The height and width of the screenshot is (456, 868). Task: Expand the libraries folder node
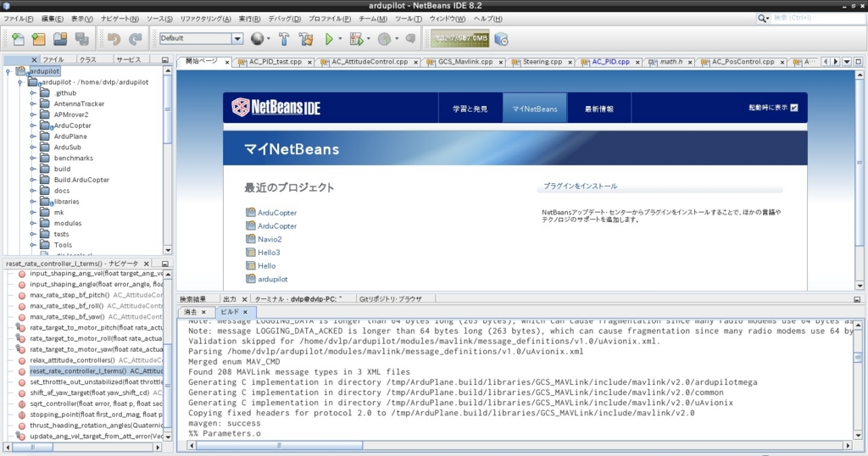[33, 202]
